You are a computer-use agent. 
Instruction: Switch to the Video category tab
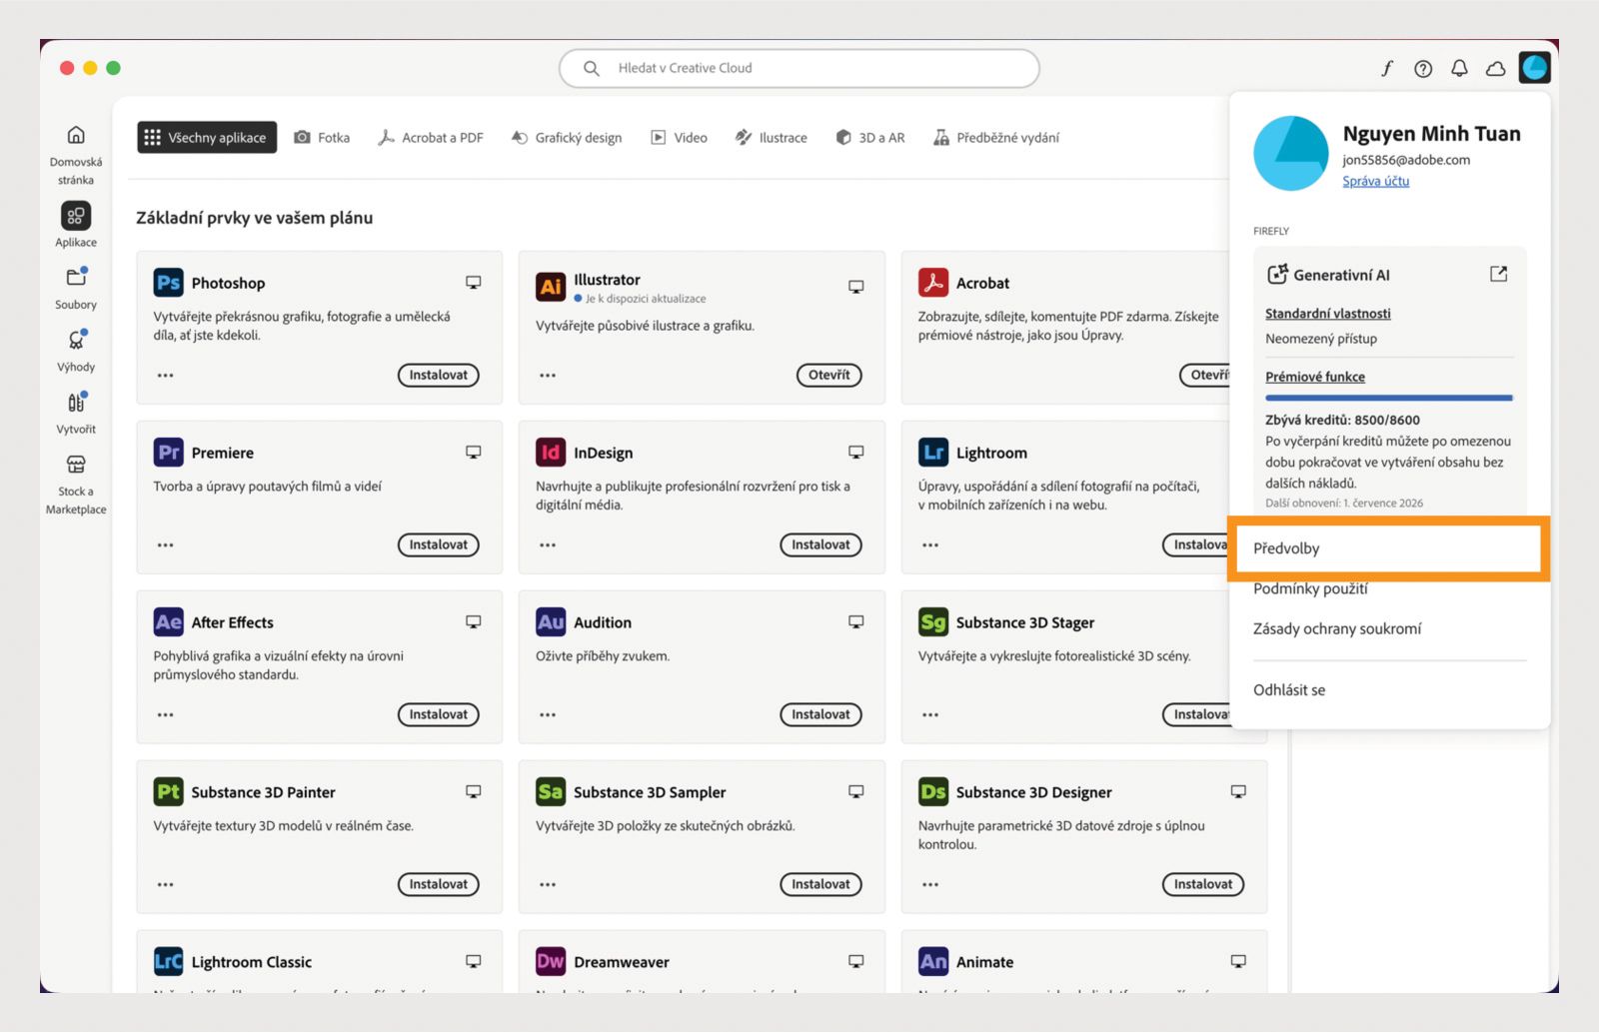point(680,138)
